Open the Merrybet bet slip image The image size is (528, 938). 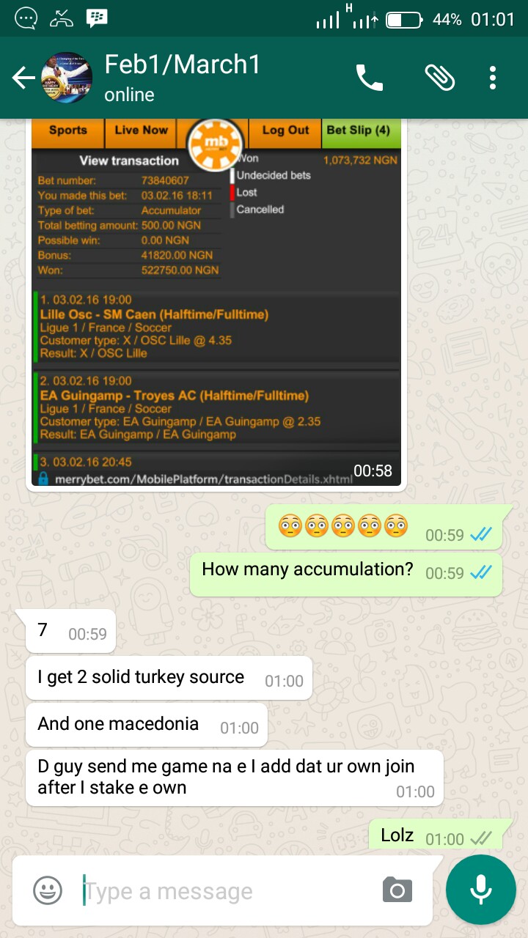216,302
